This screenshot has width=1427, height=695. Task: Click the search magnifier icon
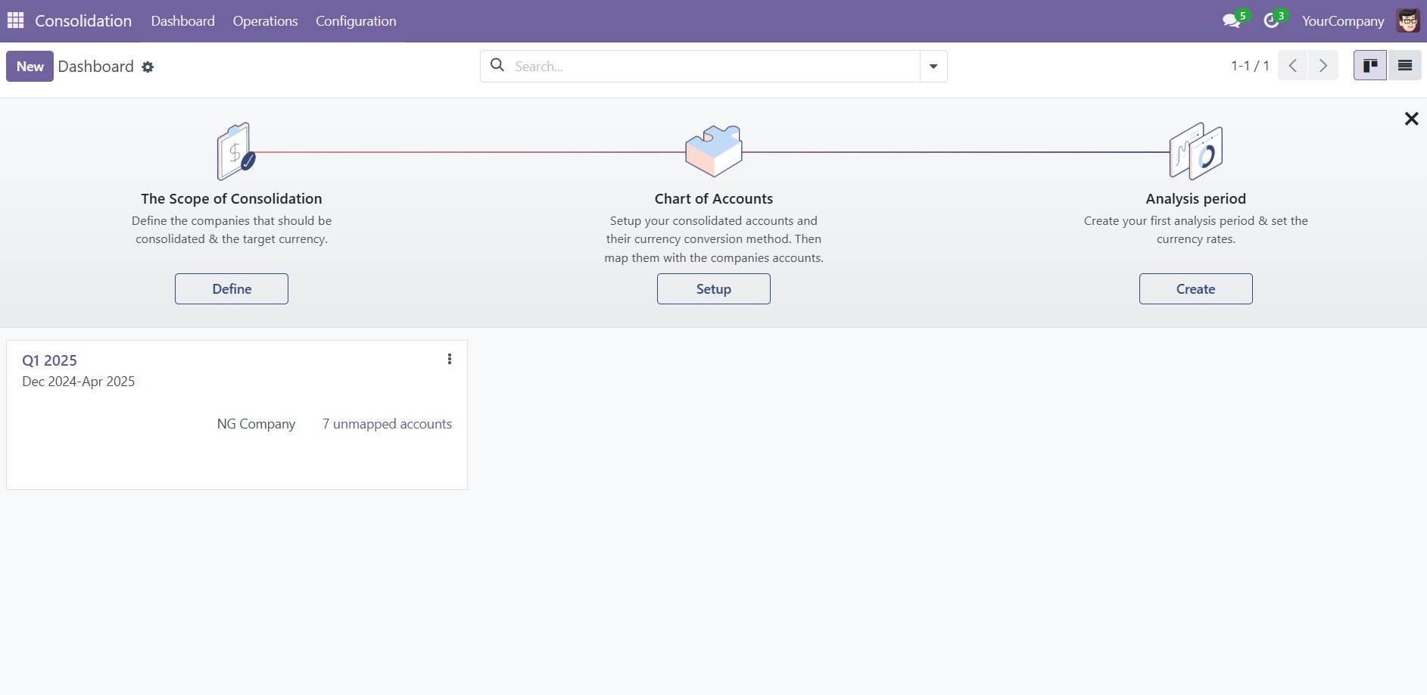(x=497, y=66)
